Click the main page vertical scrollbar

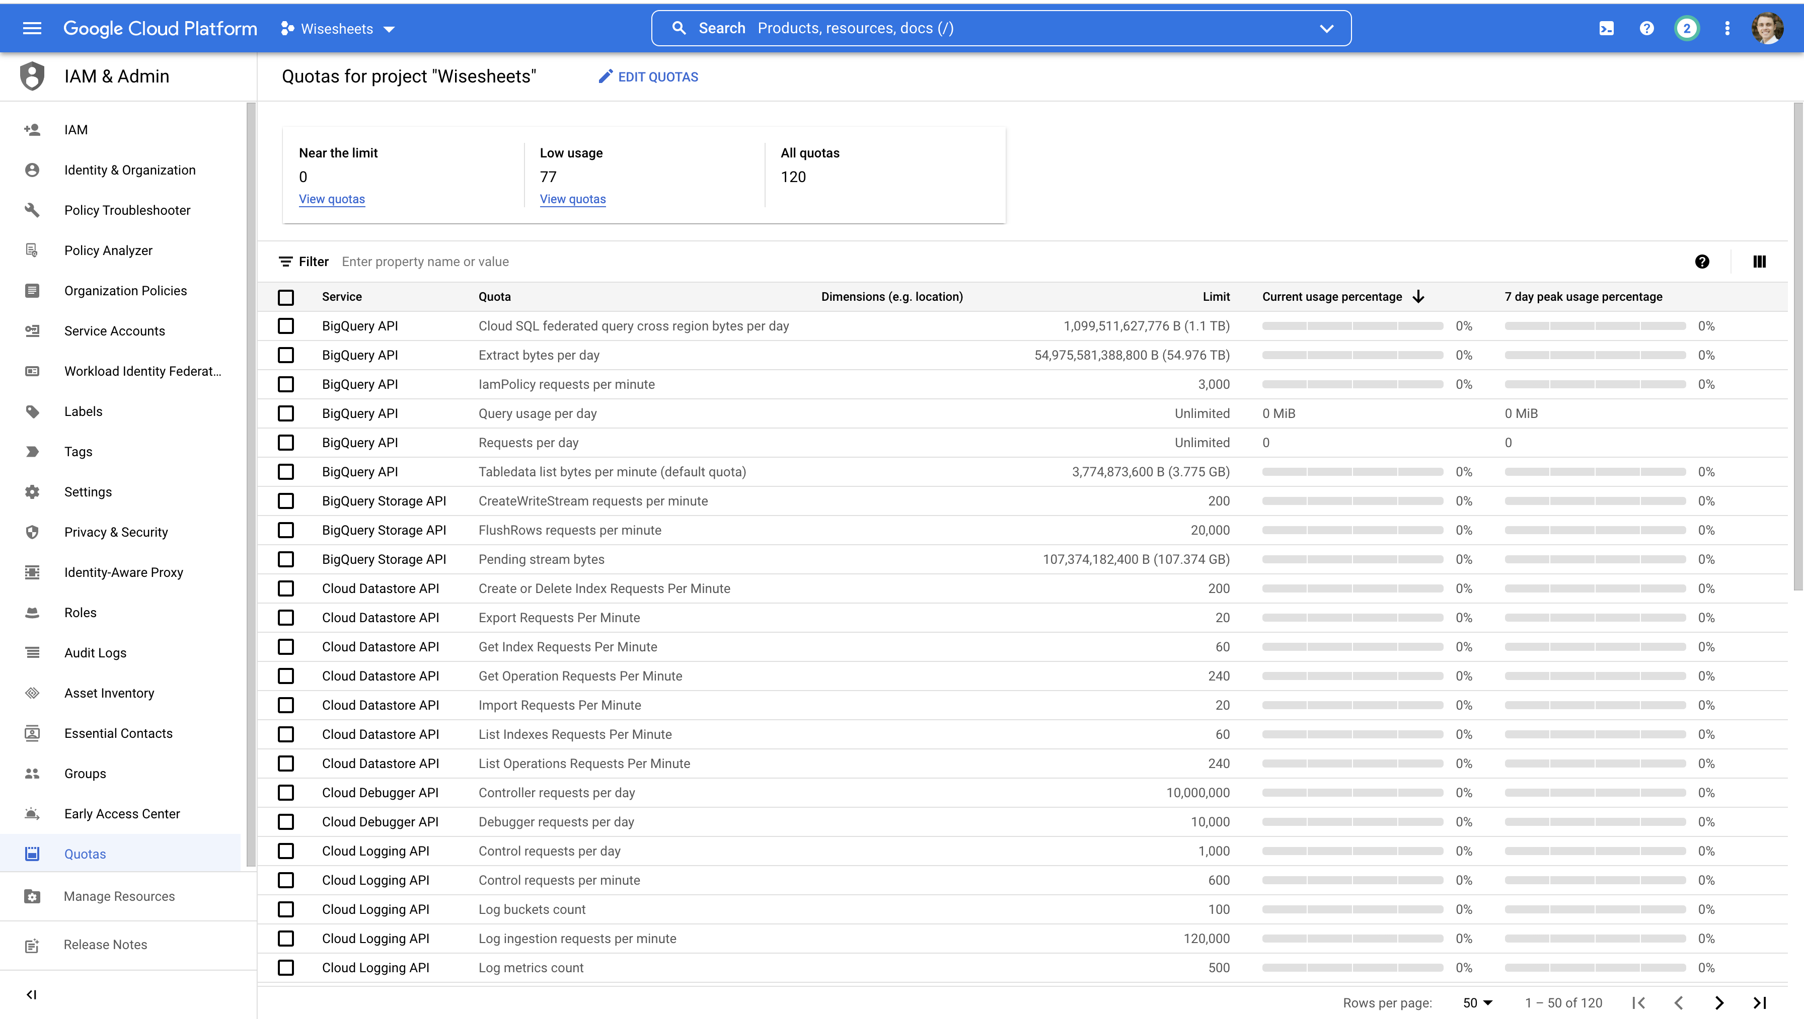[x=1798, y=347]
